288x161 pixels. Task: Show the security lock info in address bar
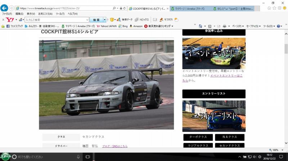pos(121,8)
